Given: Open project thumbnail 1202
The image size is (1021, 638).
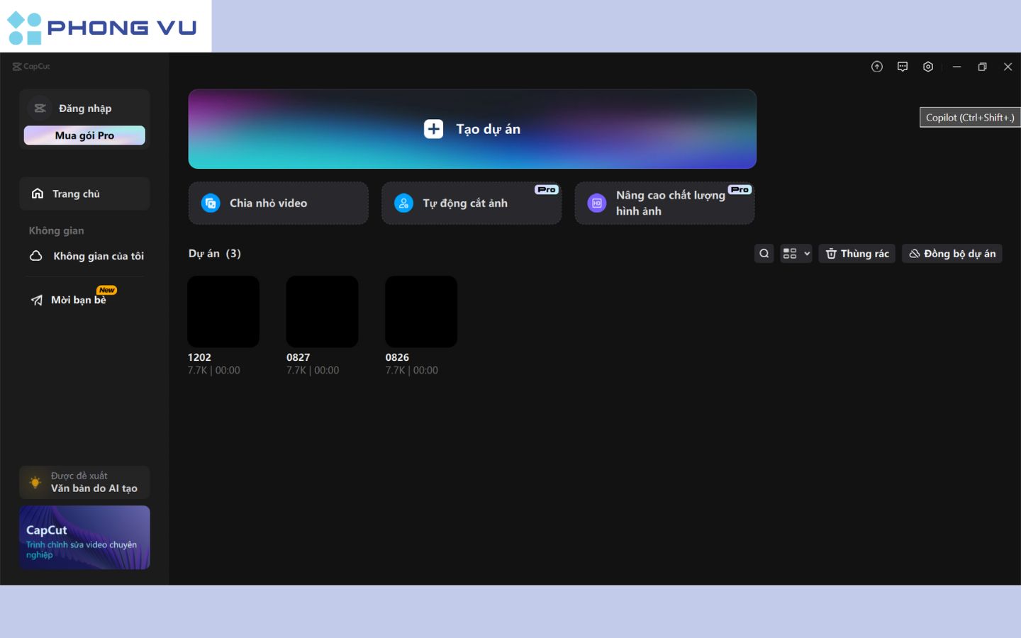Looking at the screenshot, I should click(x=223, y=312).
